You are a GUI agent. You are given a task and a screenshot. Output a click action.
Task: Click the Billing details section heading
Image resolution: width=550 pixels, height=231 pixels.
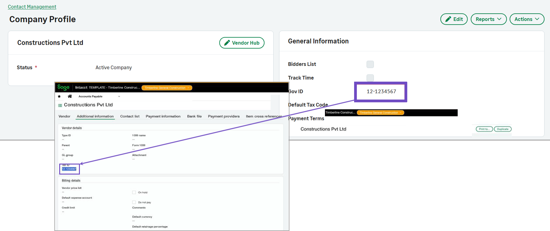71,181
